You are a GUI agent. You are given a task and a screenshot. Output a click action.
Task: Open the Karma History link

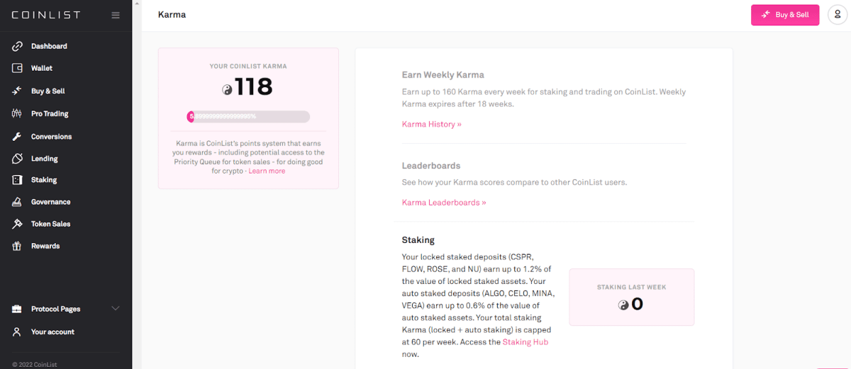point(432,124)
